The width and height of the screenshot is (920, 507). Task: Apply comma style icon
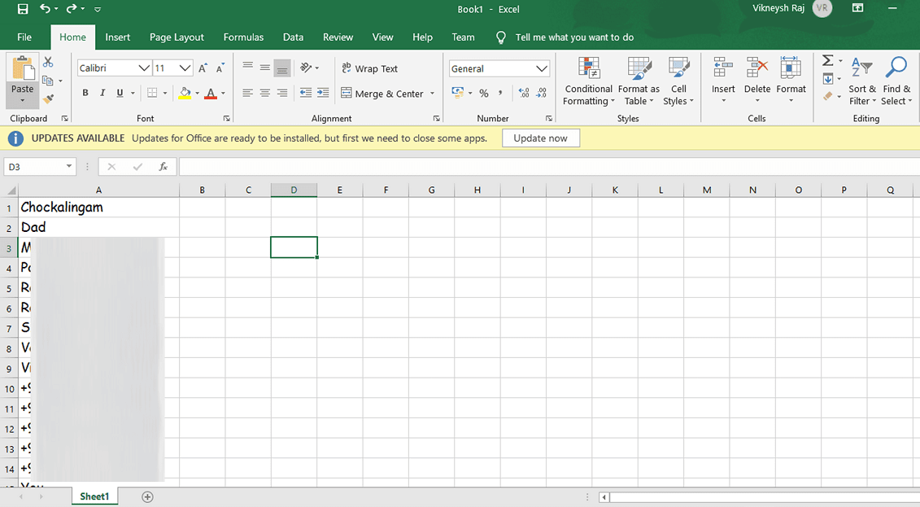[x=500, y=92]
